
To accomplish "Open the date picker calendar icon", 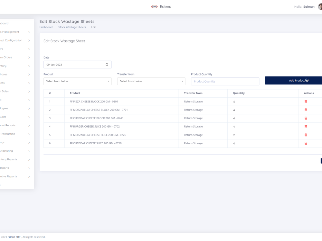I will point(107,65).
